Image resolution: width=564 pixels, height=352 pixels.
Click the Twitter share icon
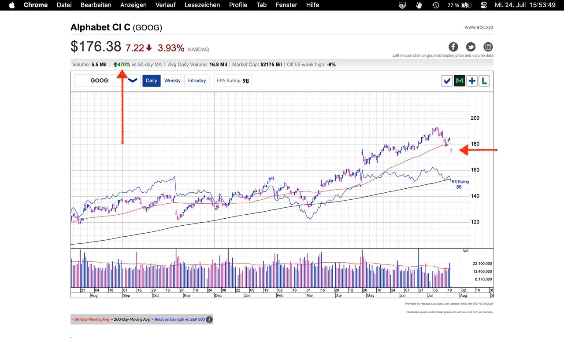pyautogui.click(x=471, y=47)
